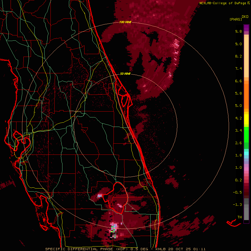Click the 4.2 value on color scale

pos(238,118)
